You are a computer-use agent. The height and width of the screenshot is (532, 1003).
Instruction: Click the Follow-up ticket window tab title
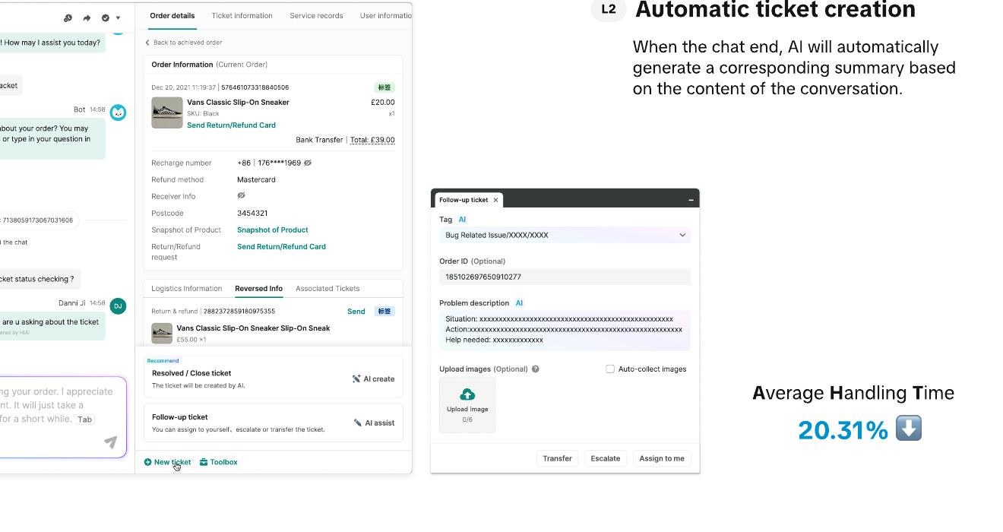pyautogui.click(x=464, y=200)
